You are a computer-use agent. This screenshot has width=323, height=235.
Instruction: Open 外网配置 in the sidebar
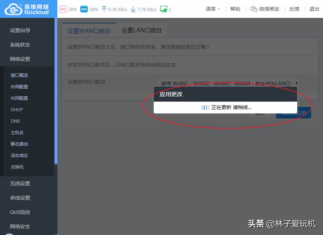pyautogui.click(x=19, y=87)
